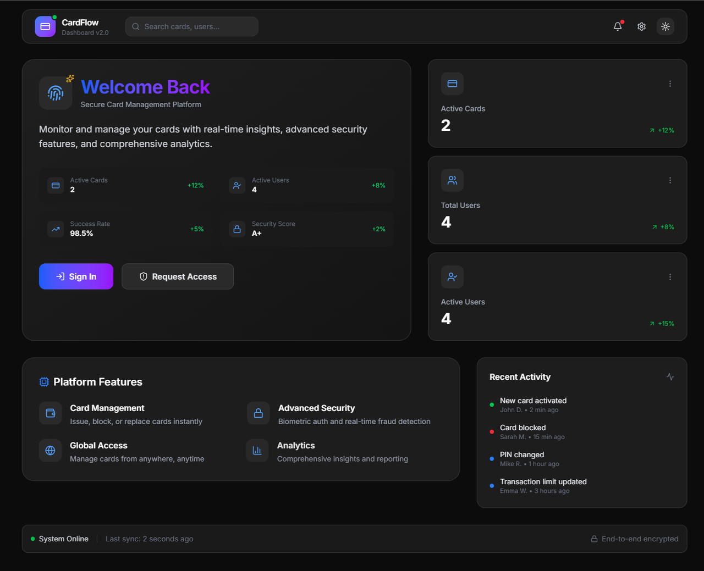Click the card icon in Active Cards mini stat
Image resolution: width=704 pixels, height=571 pixels.
point(56,185)
